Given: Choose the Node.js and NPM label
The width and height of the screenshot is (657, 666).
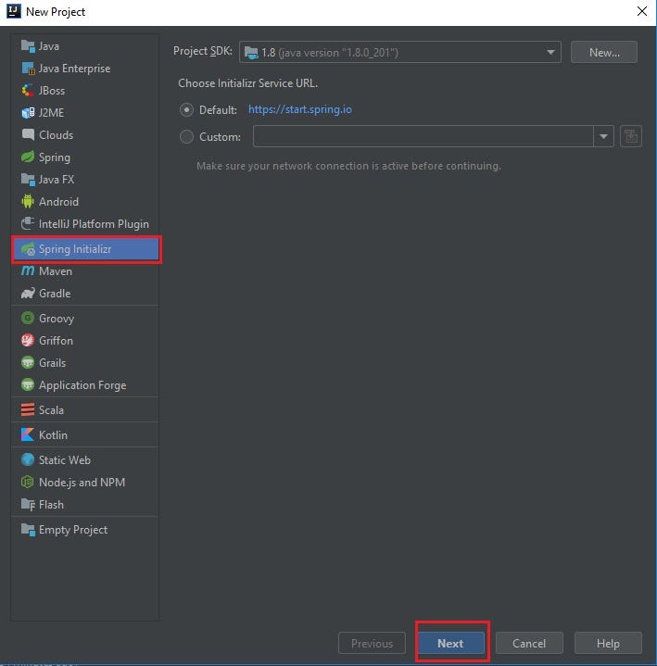Looking at the screenshot, I should click(82, 482).
